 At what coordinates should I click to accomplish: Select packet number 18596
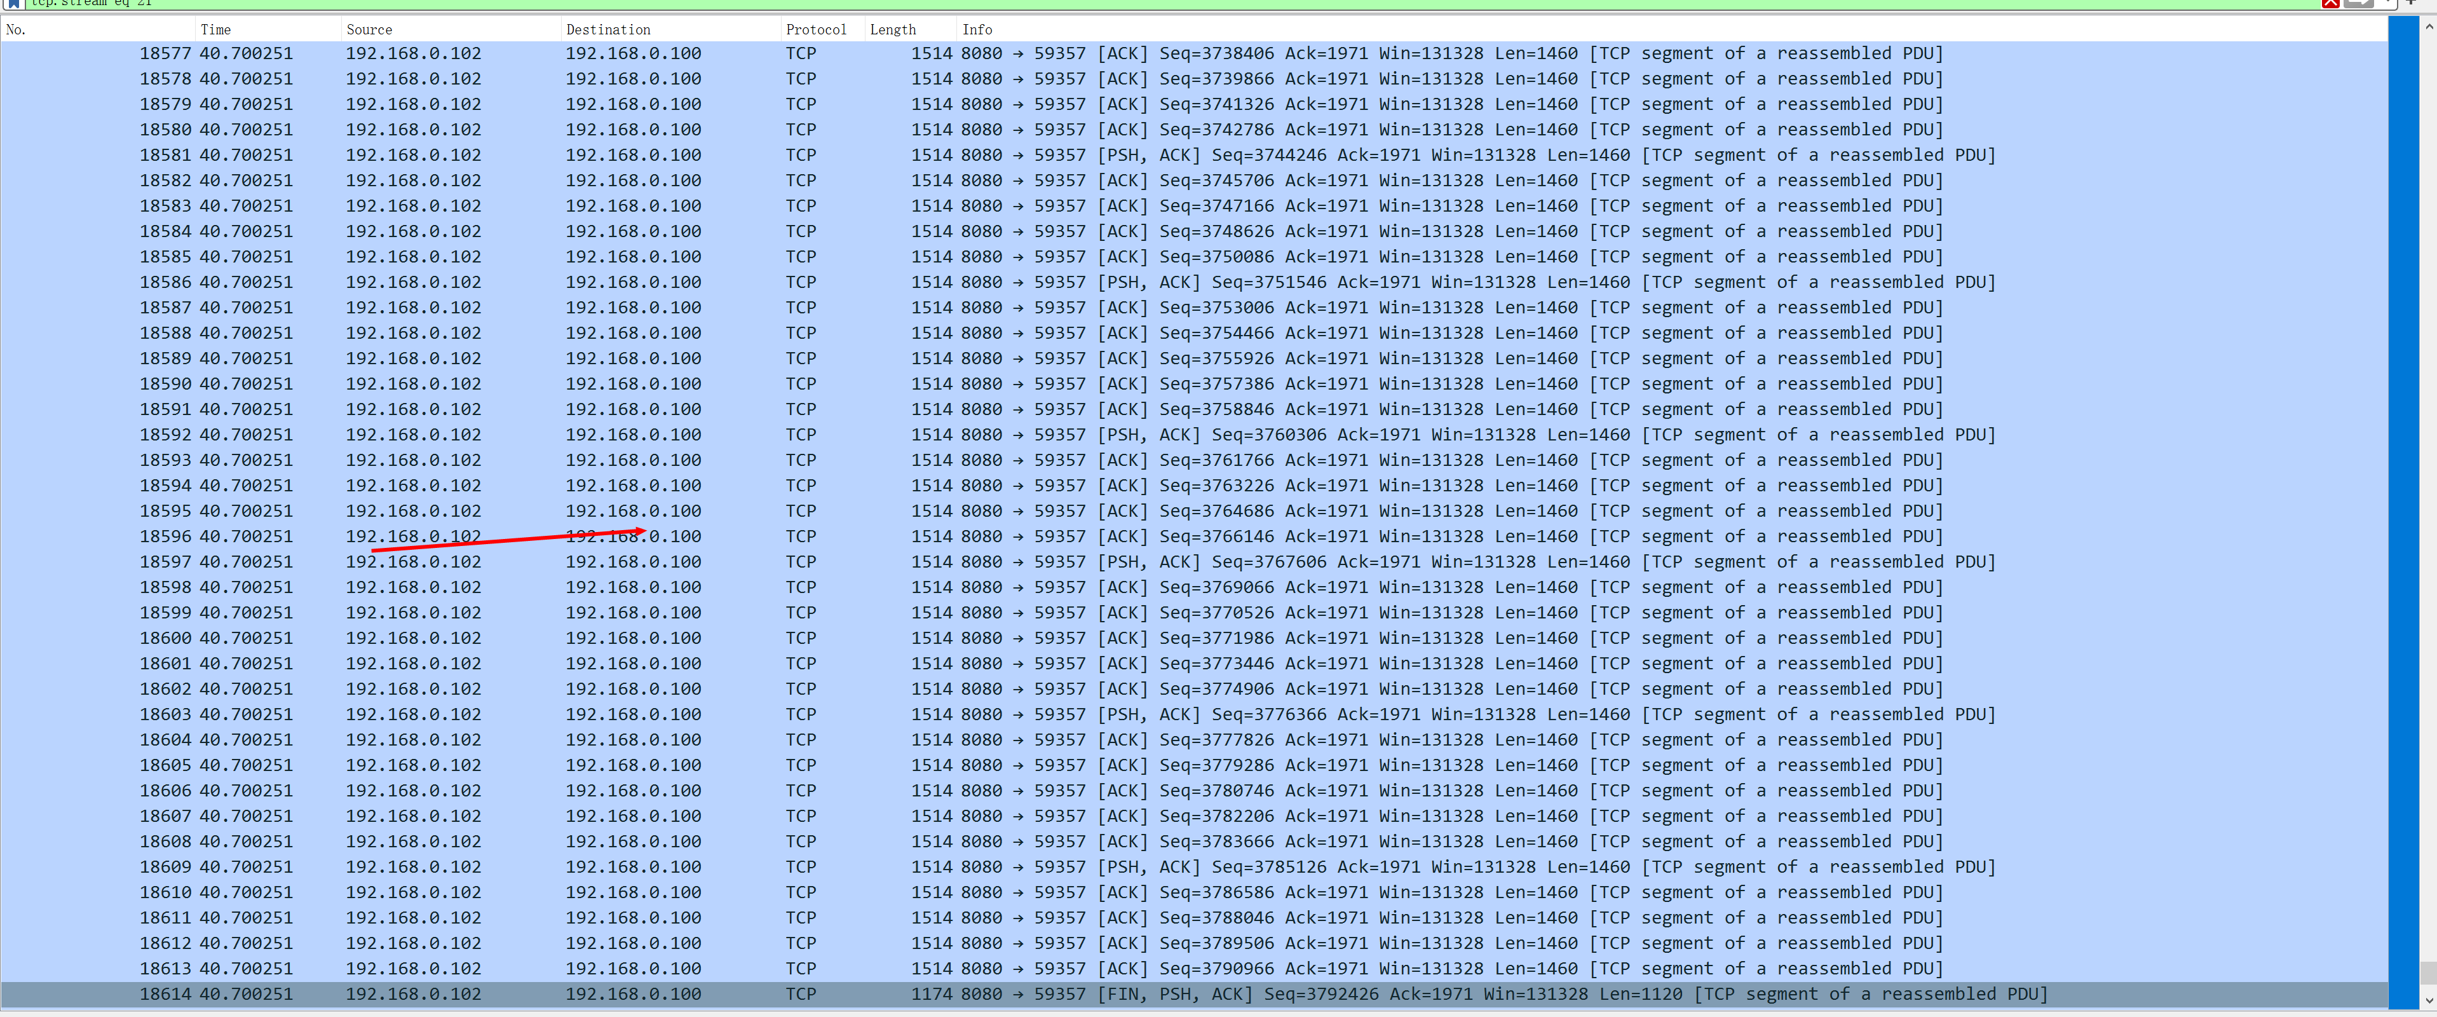[1194, 536]
